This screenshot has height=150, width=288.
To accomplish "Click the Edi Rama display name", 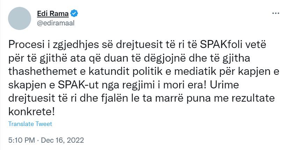I will (x=52, y=14).
